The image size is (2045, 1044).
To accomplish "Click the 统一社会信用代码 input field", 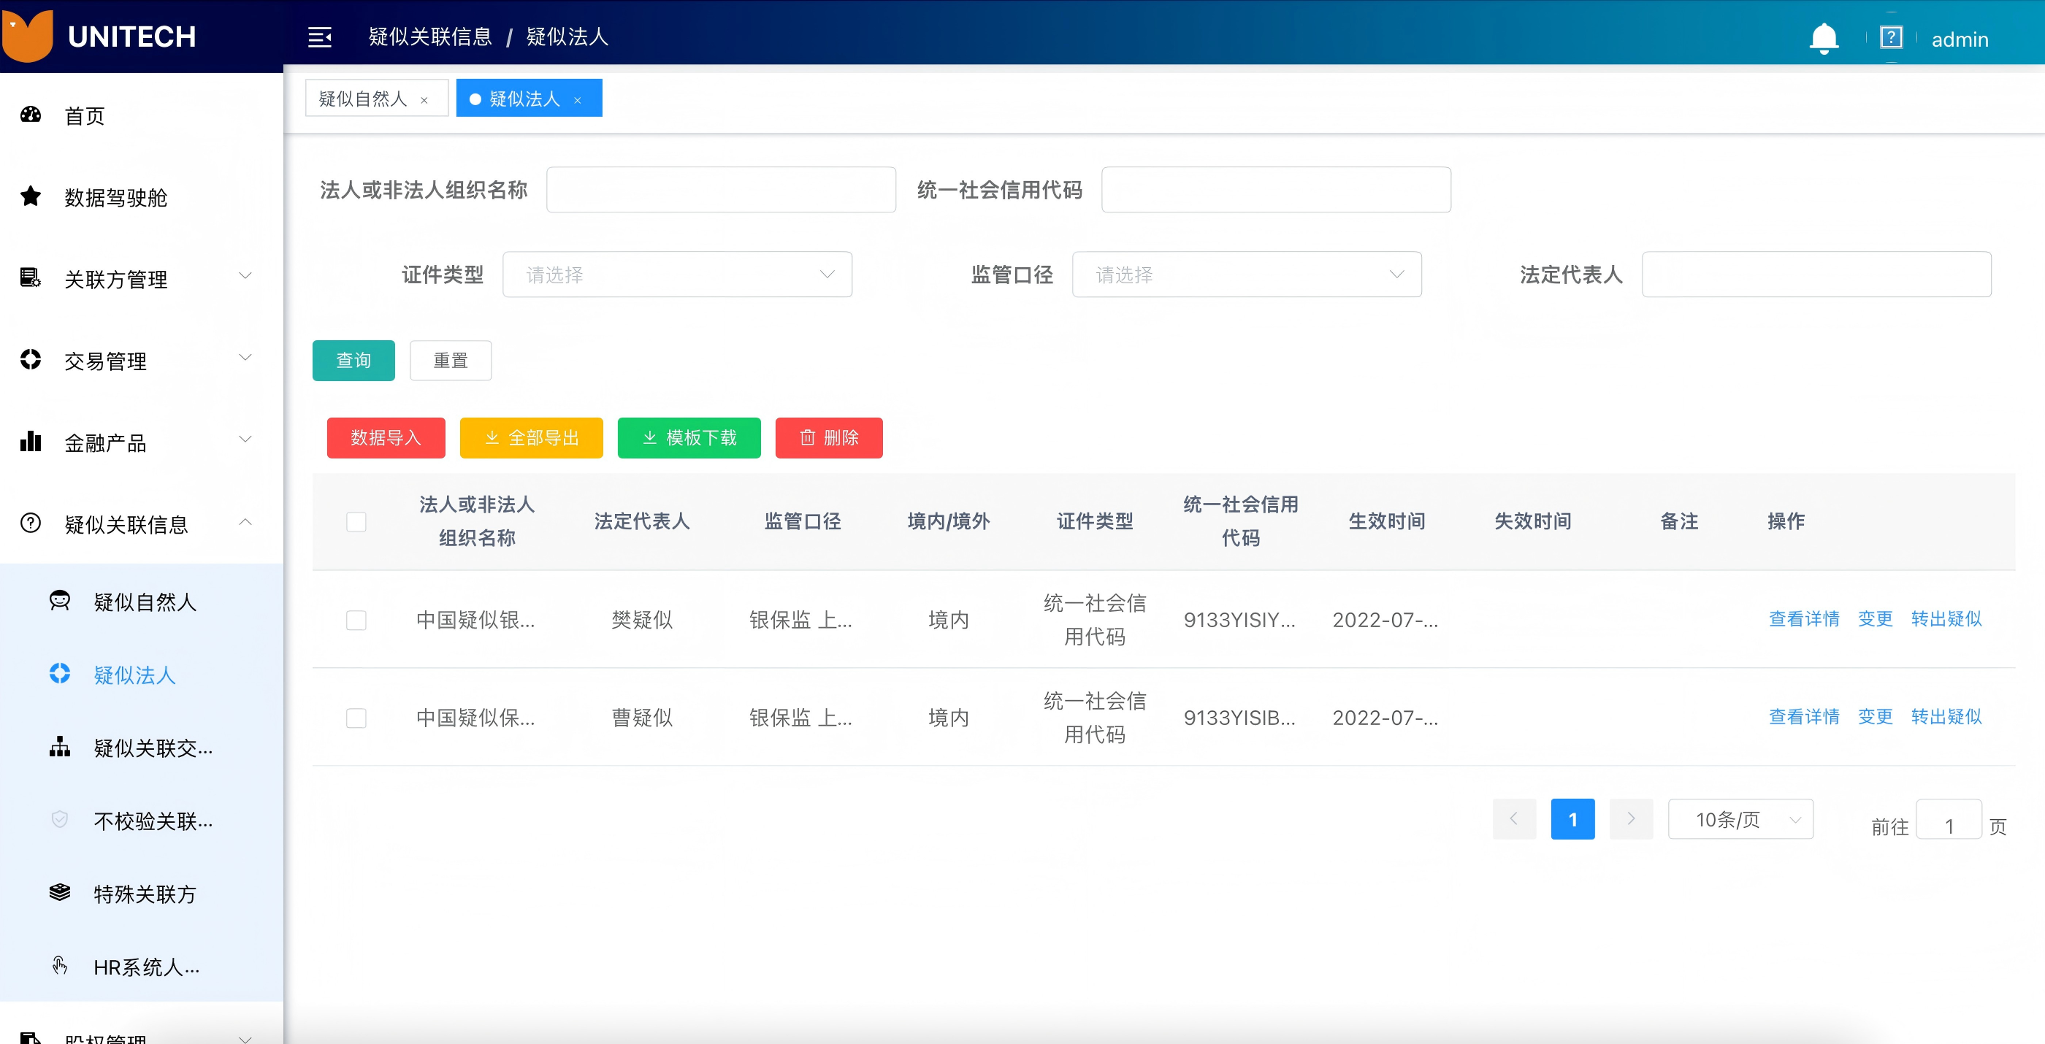I will point(1276,190).
